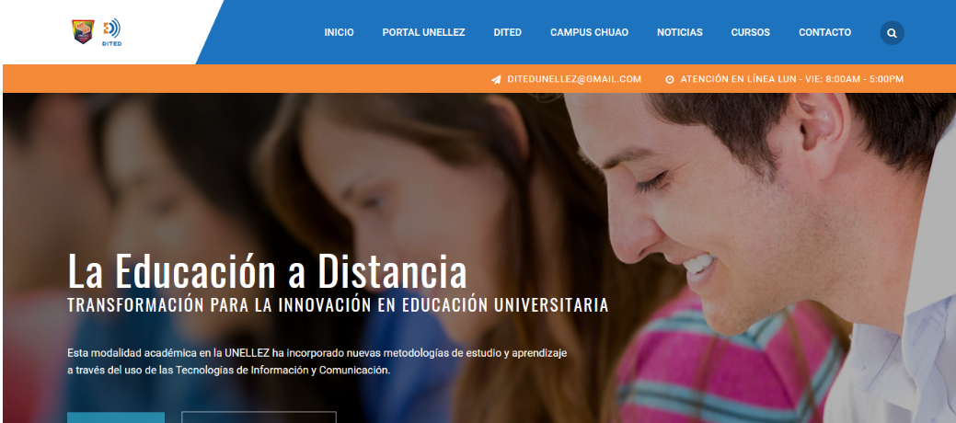Image resolution: width=956 pixels, height=423 pixels.
Task: Open PORTAL UNELLEZ menu item
Action: click(424, 32)
